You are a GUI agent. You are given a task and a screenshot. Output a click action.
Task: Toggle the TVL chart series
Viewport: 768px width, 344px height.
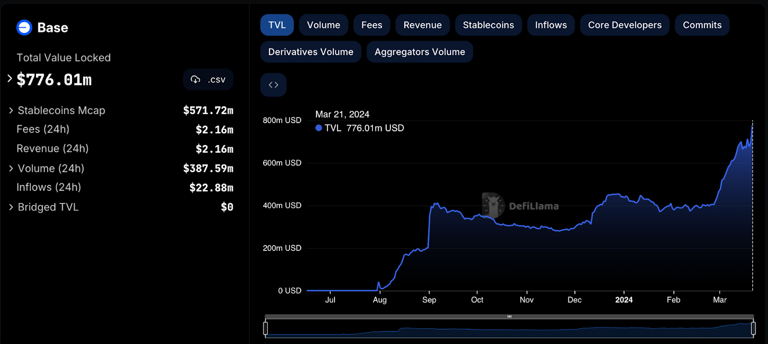pos(277,25)
